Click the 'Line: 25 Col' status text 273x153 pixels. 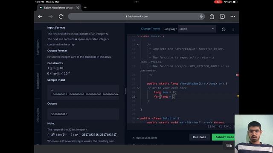click(221, 126)
